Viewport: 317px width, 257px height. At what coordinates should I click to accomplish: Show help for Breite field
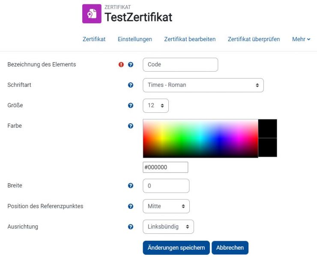tap(131, 185)
